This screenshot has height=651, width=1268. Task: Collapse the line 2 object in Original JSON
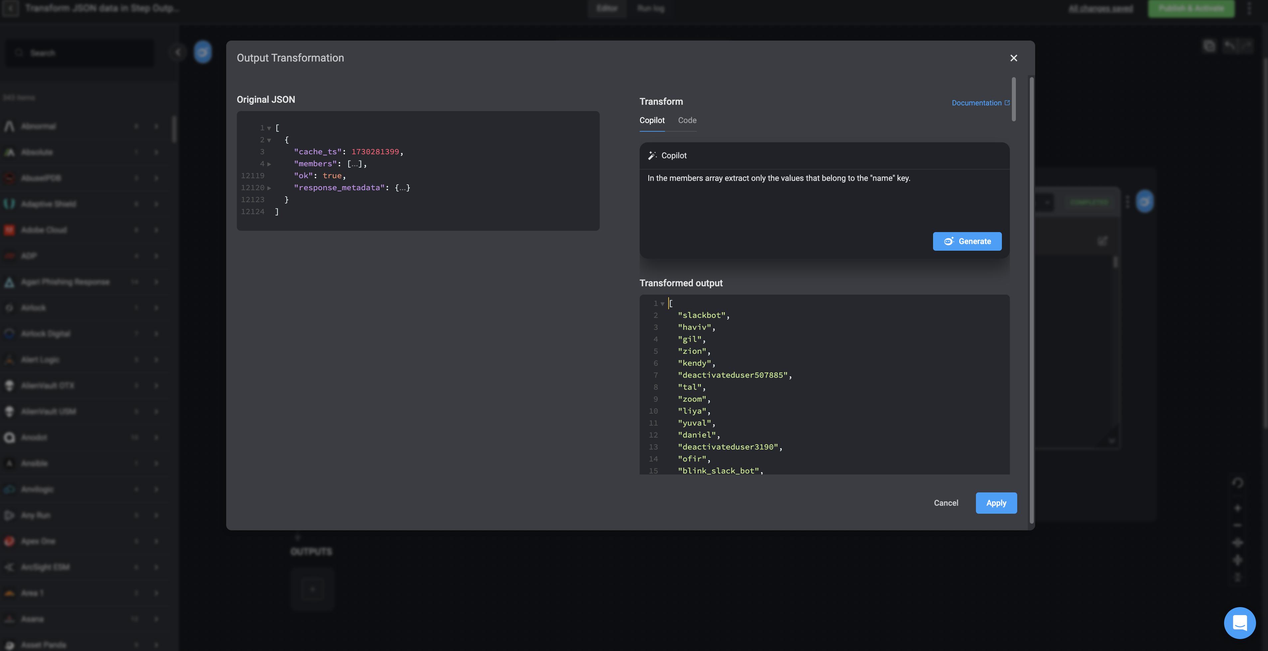[269, 140]
